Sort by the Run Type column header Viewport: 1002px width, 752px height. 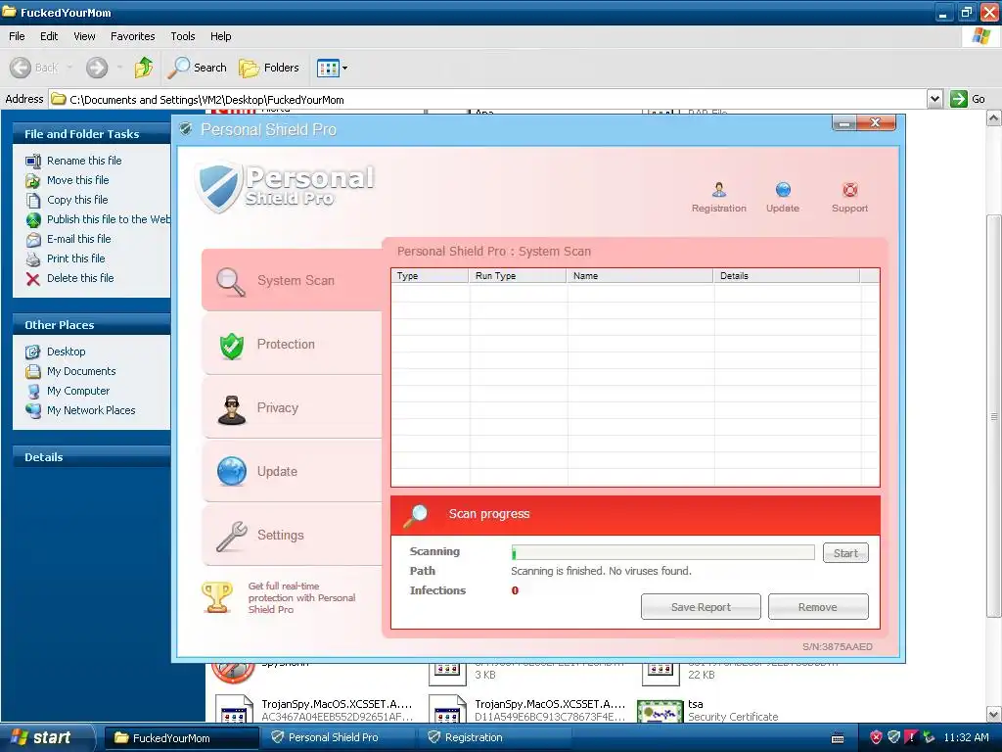tap(518, 276)
